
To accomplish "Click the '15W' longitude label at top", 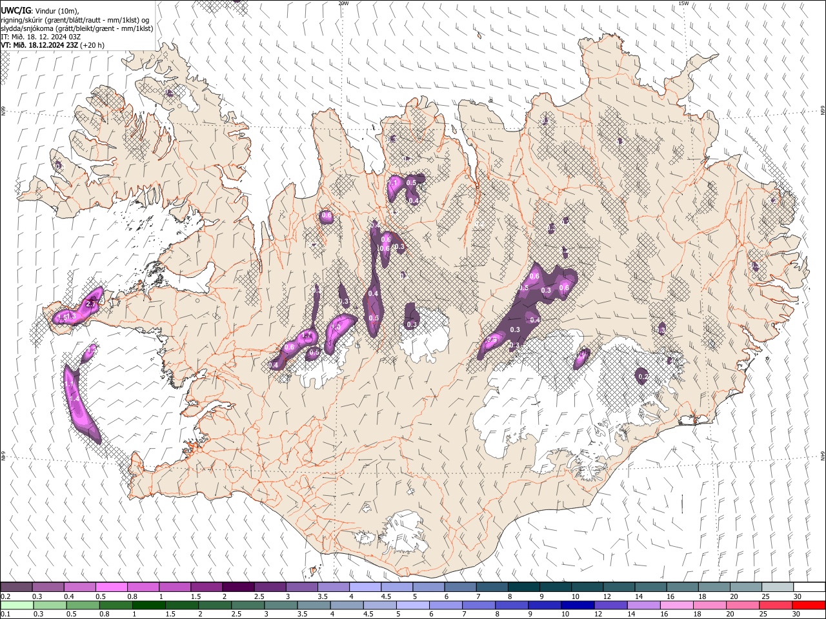I will [x=683, y=3].
